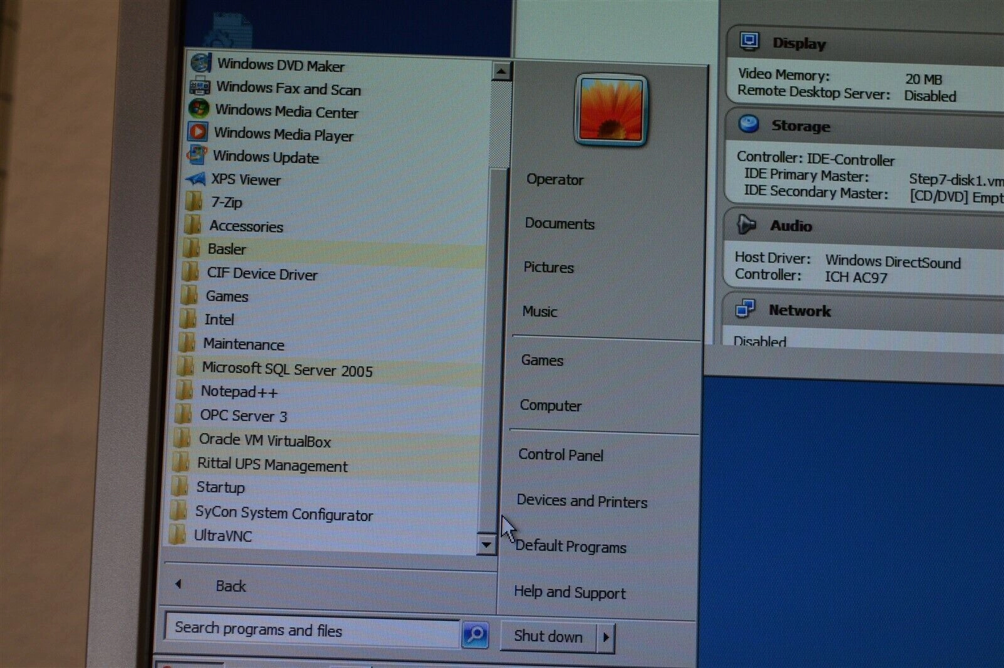
Task: Select the Windows Media Player text label
Action: click(284, 134)
